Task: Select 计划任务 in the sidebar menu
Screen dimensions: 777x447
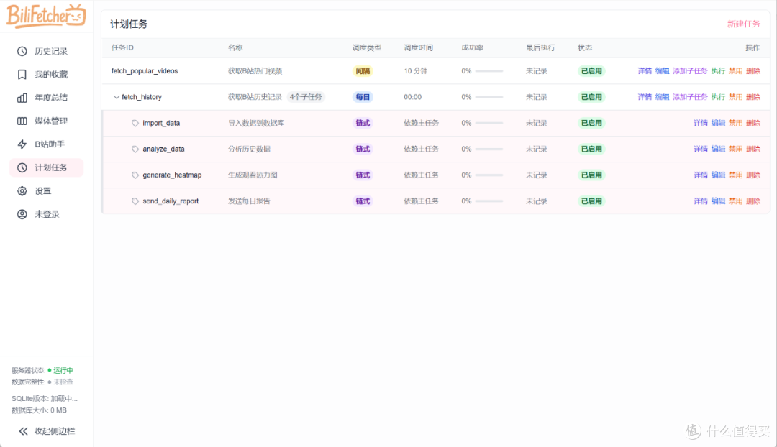Action: coord(47,167)
